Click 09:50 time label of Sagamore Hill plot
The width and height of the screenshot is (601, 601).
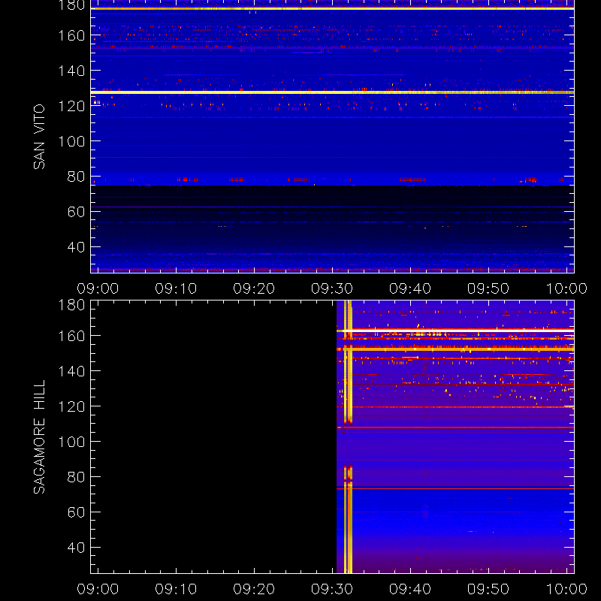pyautogui.click(x=488, y=589)
